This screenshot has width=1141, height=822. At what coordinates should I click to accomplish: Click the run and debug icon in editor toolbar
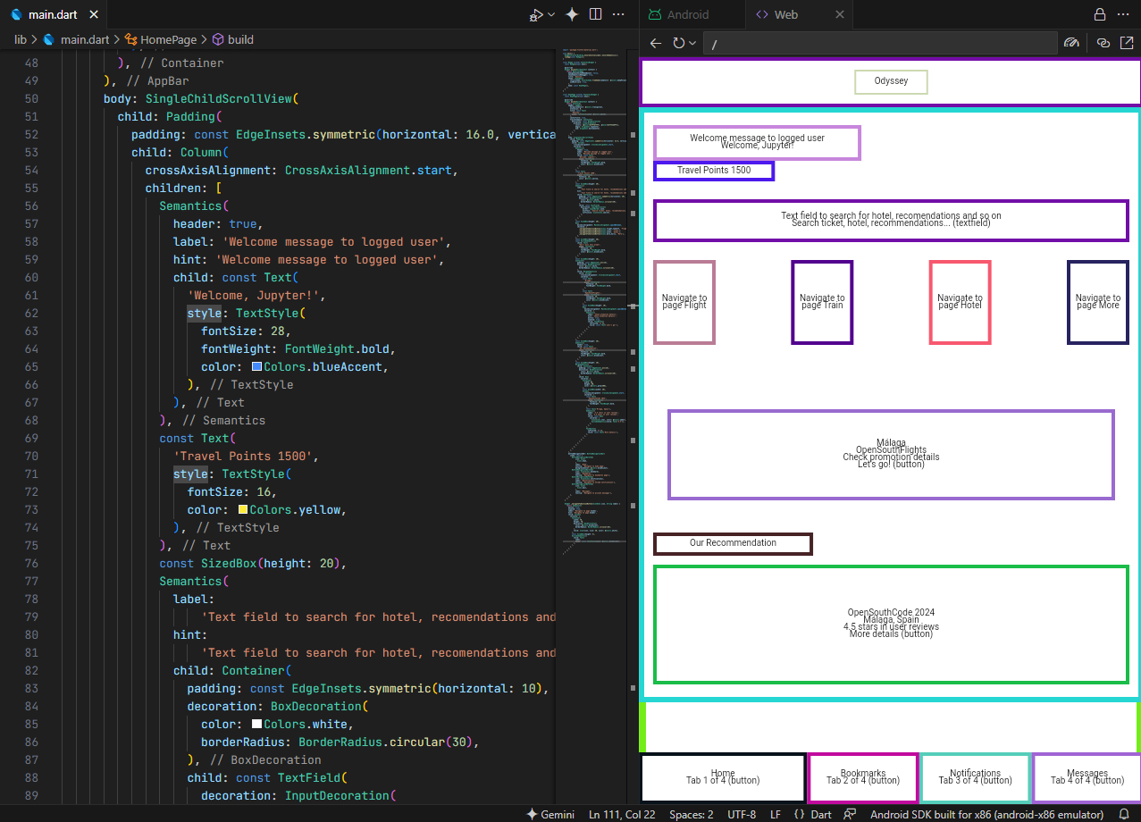click(536, 14)
